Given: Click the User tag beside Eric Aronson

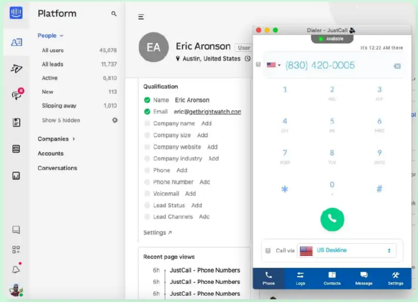Looking at the screenshot, I should [x=244, y=48].
